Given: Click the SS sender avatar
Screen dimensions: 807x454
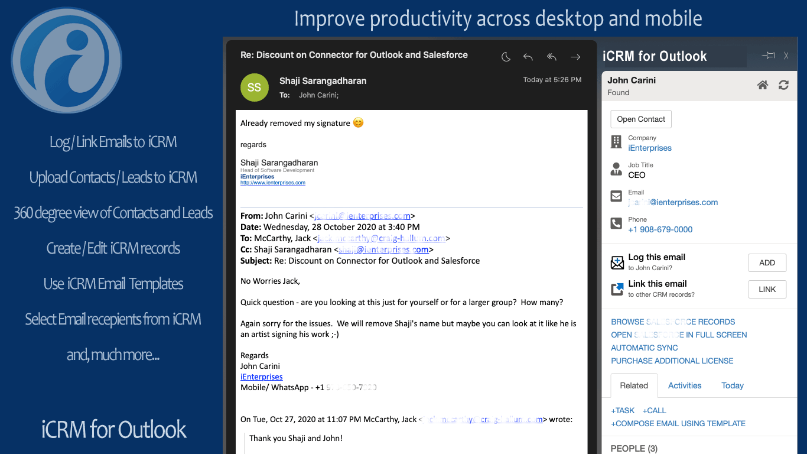Looking at the screenshot, I should [254, 87].
